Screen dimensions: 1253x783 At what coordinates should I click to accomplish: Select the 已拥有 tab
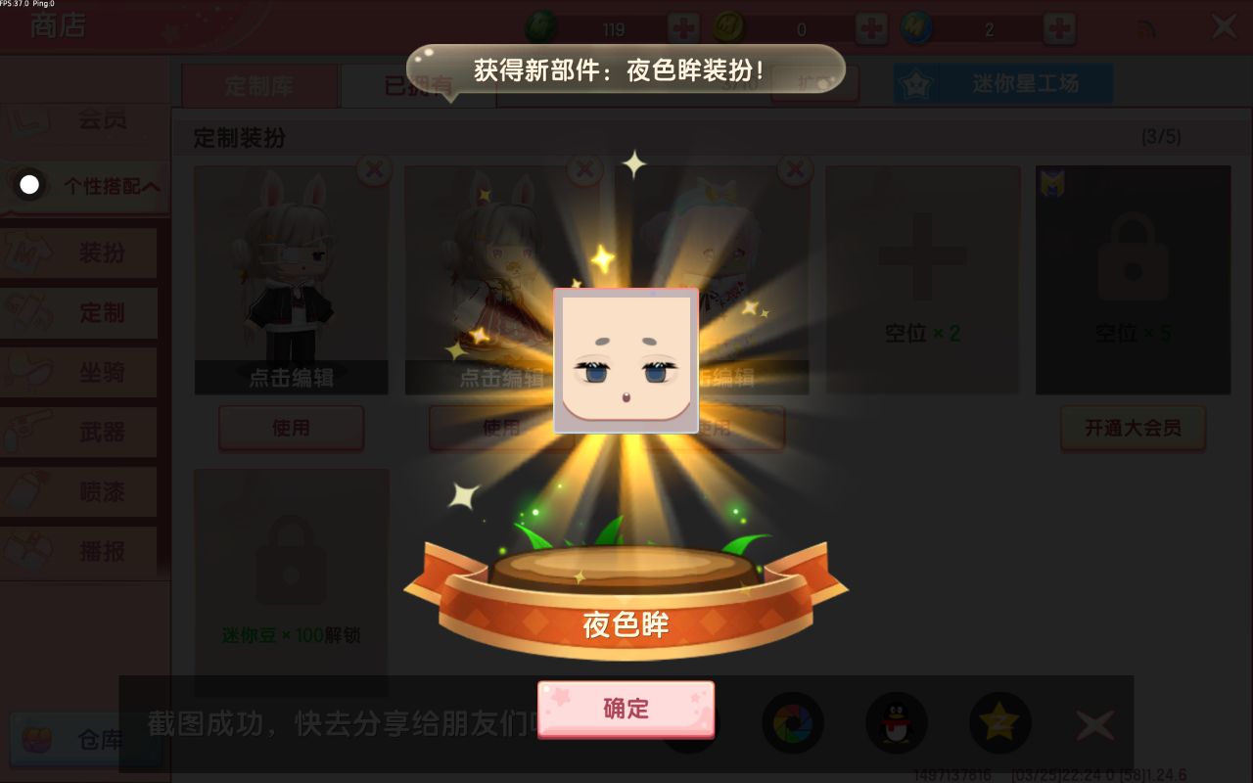(x=419, y=86)
